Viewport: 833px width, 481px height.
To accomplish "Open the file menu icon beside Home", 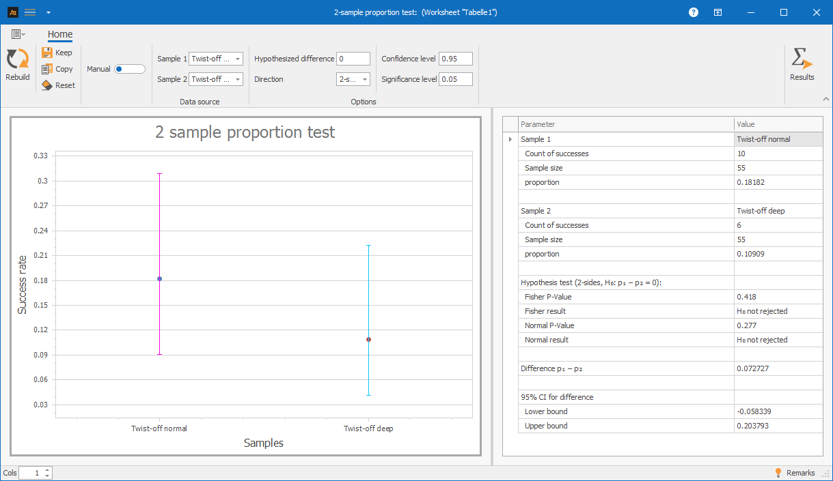I will tap(18, 34).
